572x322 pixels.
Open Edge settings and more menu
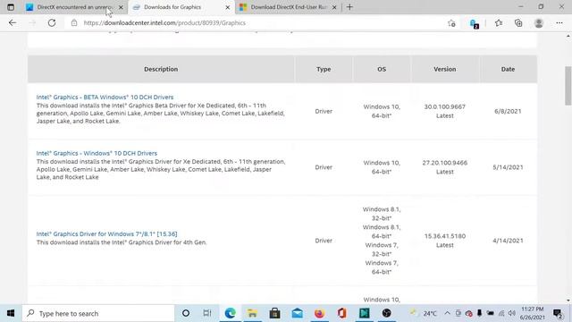pos(559,23)
